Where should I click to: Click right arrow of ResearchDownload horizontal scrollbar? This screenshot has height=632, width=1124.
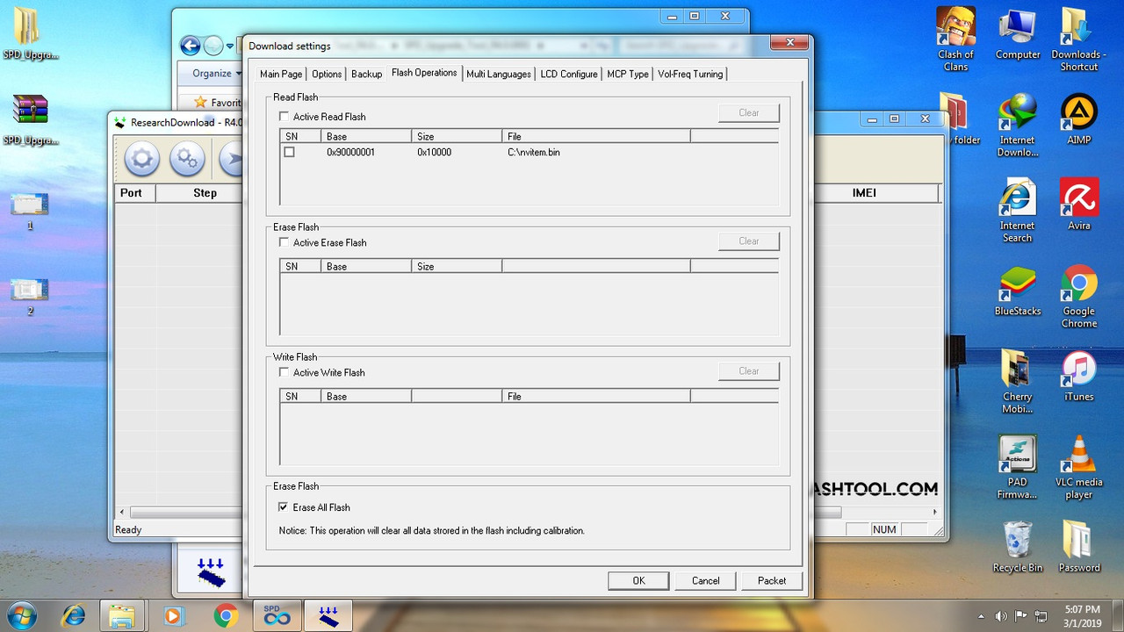[936, 512]
